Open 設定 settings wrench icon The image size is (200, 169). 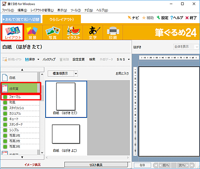[x=162, y=18]
